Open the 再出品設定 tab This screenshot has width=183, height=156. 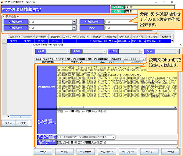click(x=116, y=59)
